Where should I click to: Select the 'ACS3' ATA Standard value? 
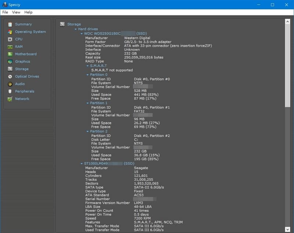pos(139,195)
